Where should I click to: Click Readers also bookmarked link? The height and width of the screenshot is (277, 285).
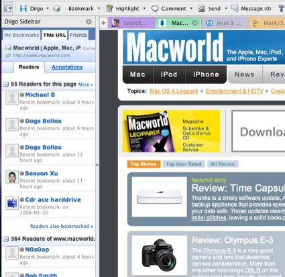tap(62, 226)
